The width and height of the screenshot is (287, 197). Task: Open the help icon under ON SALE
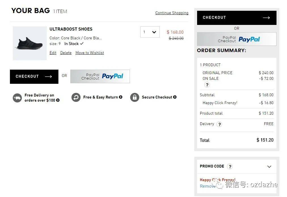coord(207,85)
